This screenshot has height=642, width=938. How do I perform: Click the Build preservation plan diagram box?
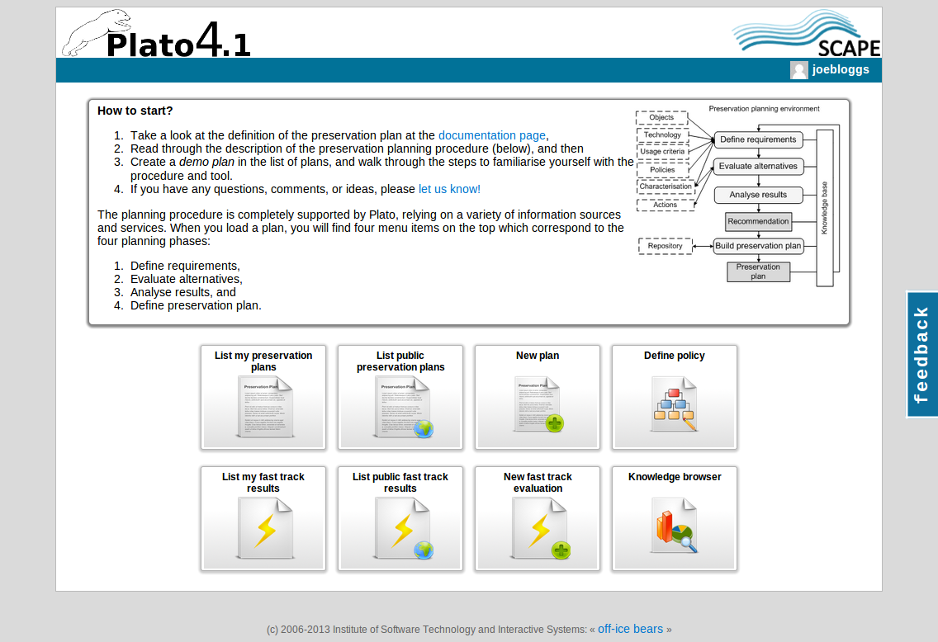(758, 246)
